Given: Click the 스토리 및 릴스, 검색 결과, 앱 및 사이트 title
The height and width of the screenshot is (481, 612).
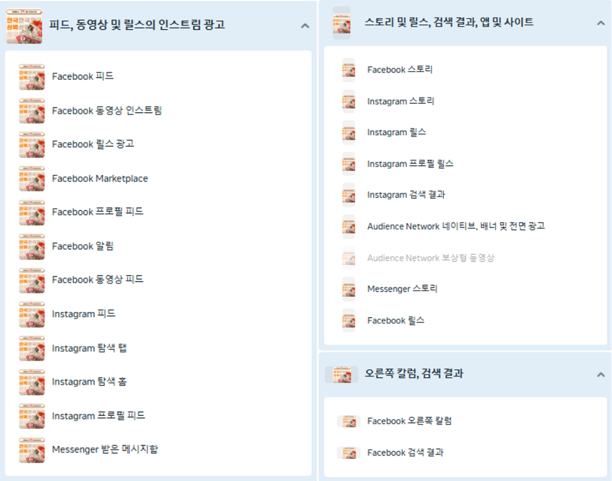Looking at the screenshot, I should coord(449,22).
